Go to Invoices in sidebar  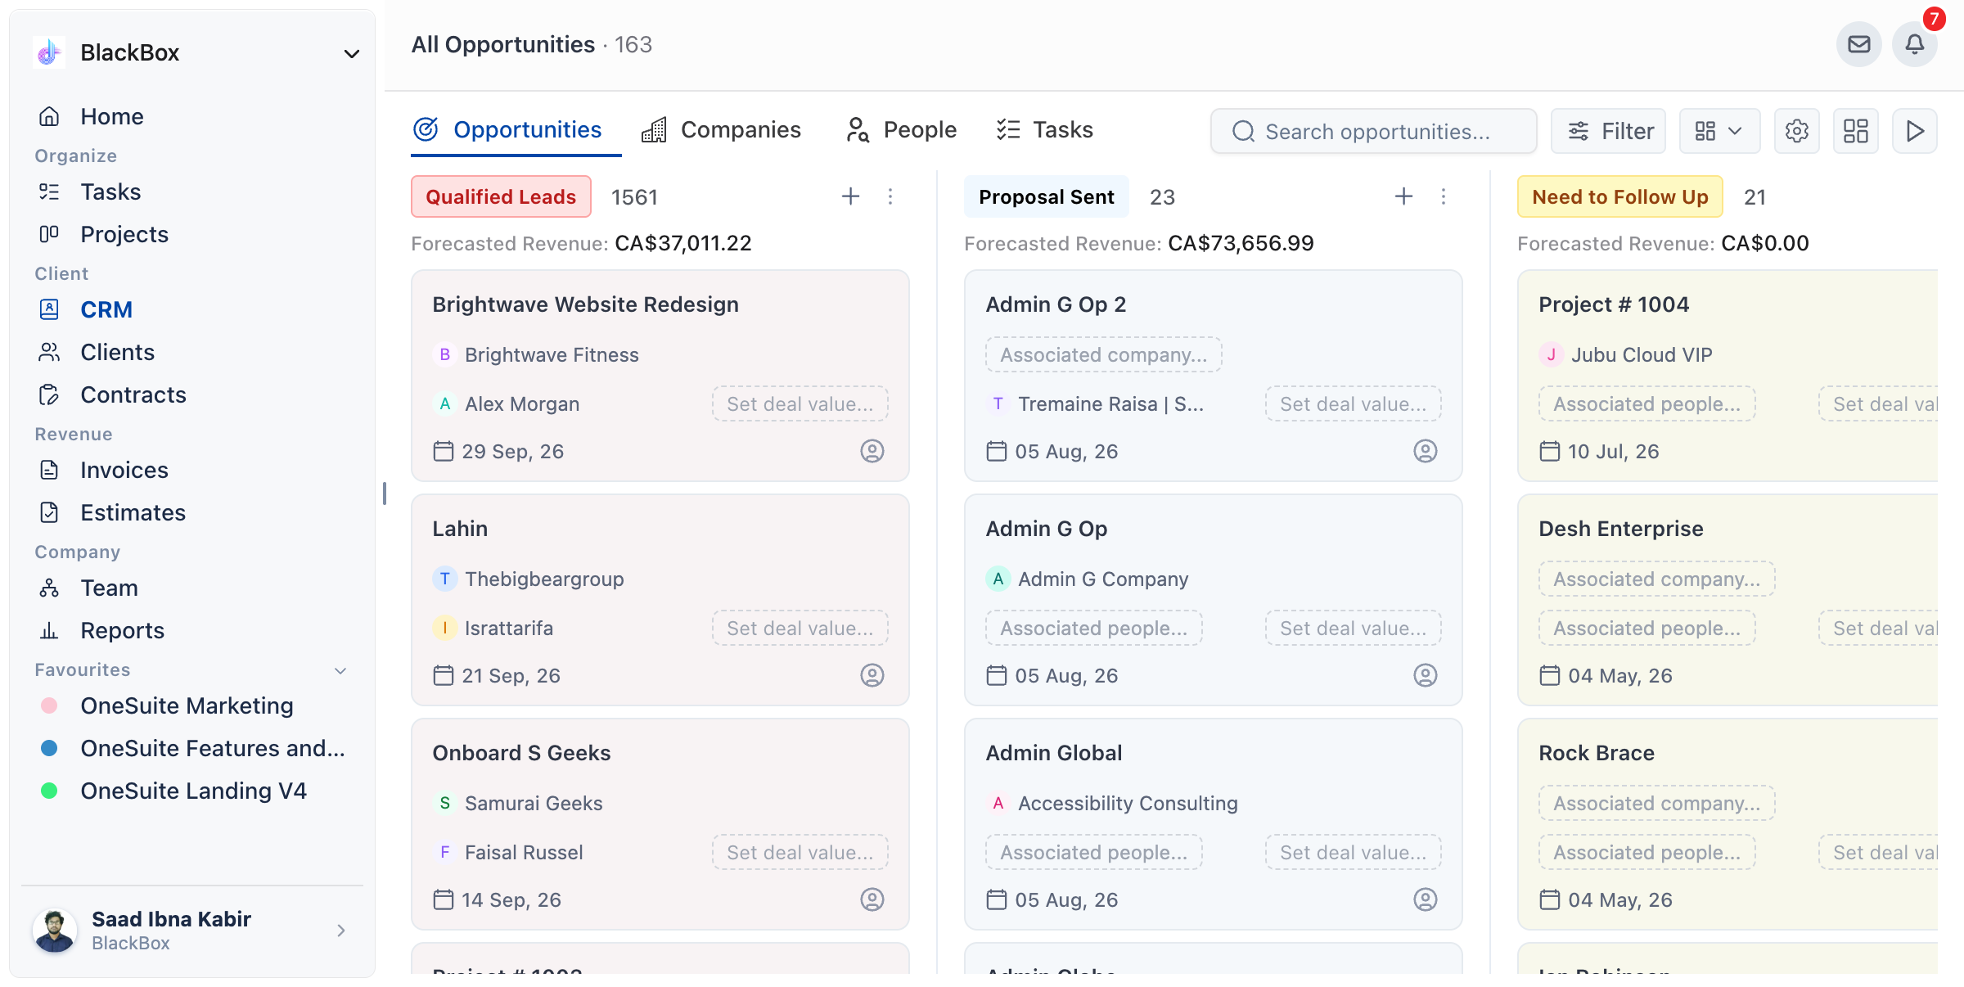point(124,470)
